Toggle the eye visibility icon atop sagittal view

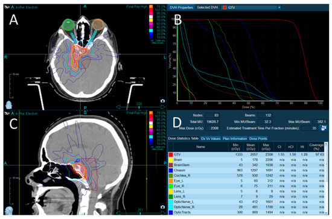(7, 113)
